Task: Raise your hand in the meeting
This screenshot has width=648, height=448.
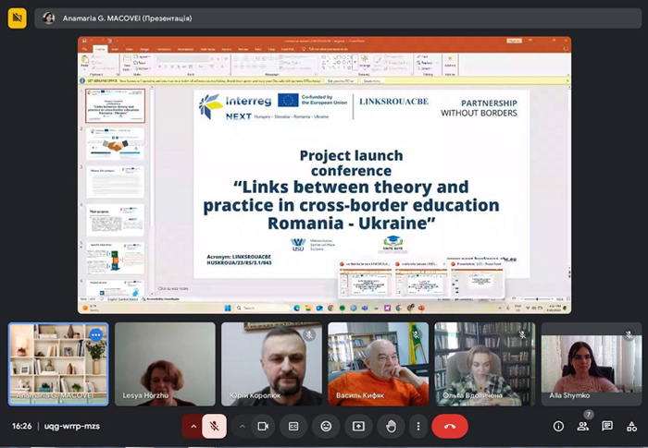Action: click(x=391, y=426)
